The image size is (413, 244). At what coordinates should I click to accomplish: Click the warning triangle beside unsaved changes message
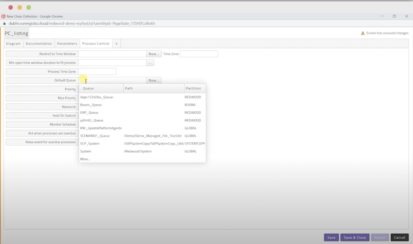pos(363,33)
